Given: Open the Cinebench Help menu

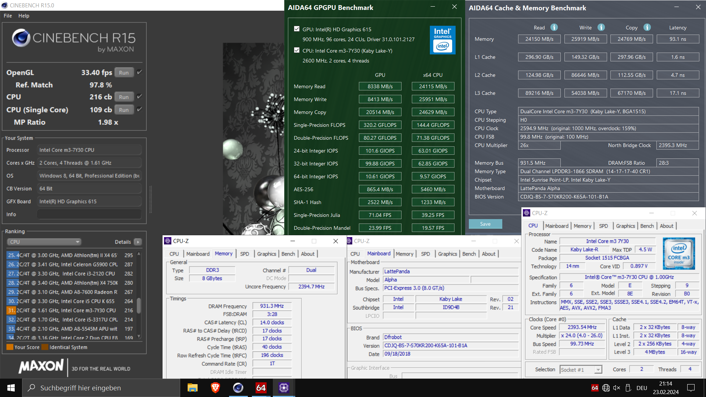Looking at the screenshot, I should click(24, 16).
